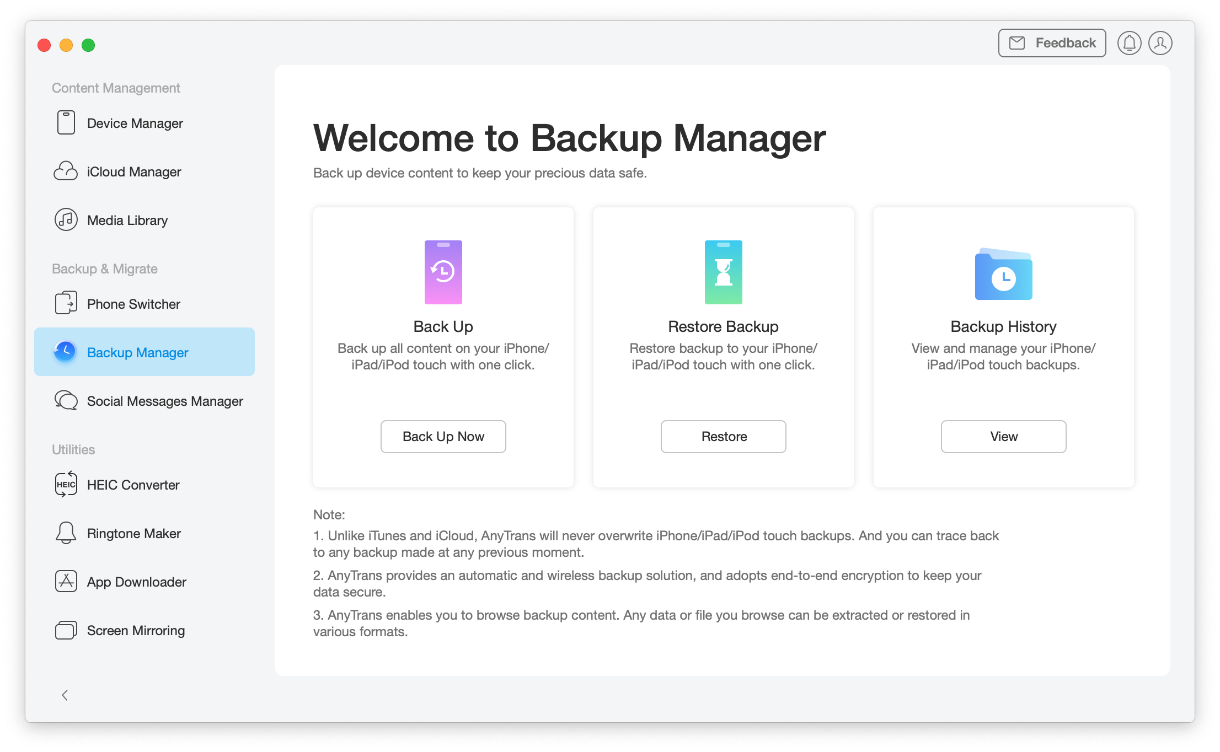Click the HEIC Converter icon

(x=66, y=485)
